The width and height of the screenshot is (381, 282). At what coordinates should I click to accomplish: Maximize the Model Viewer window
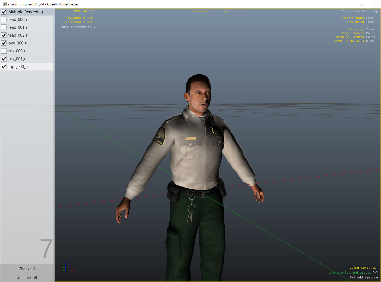click(x=362, y=4)
